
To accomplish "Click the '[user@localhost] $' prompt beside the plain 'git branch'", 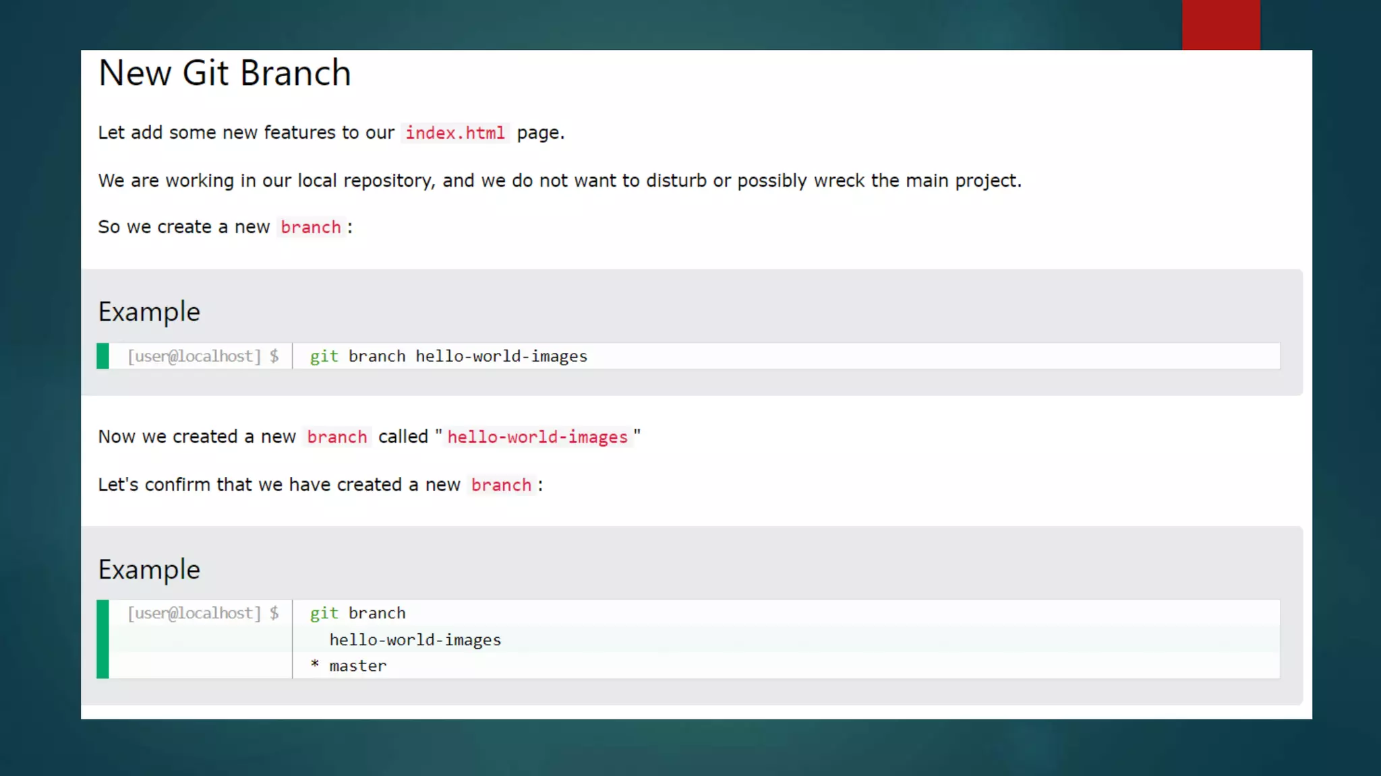I will coord(203,613).
